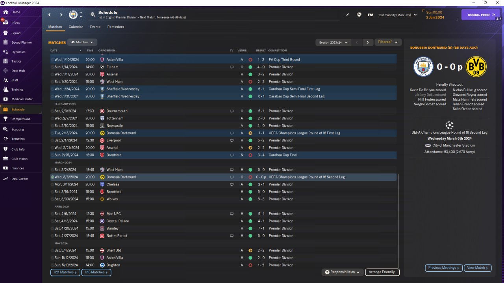Screen dimensions: 504x283
Task: Switch to the Reminders tab
Action: (115, 27)
